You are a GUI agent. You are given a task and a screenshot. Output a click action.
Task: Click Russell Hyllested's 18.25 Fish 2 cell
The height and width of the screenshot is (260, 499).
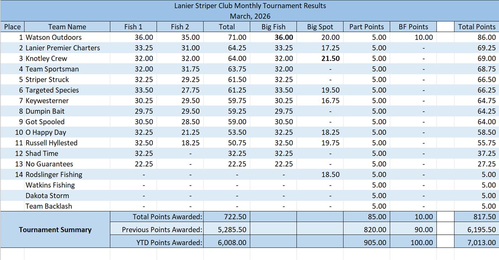(x=190, y=143)
